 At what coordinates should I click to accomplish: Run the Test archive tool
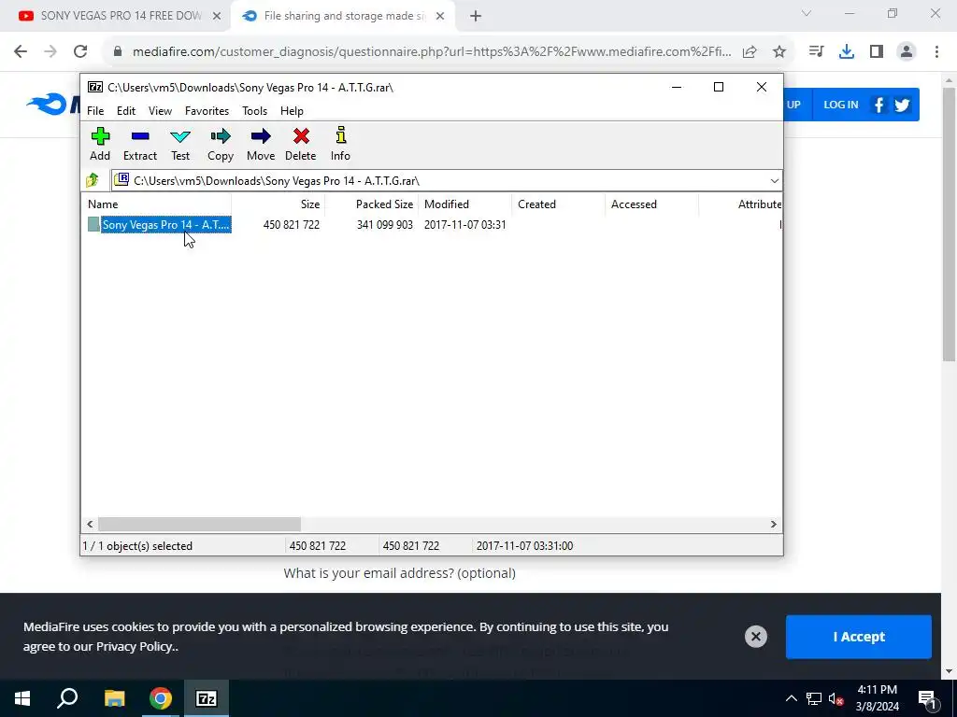click(x=180, y=144)
